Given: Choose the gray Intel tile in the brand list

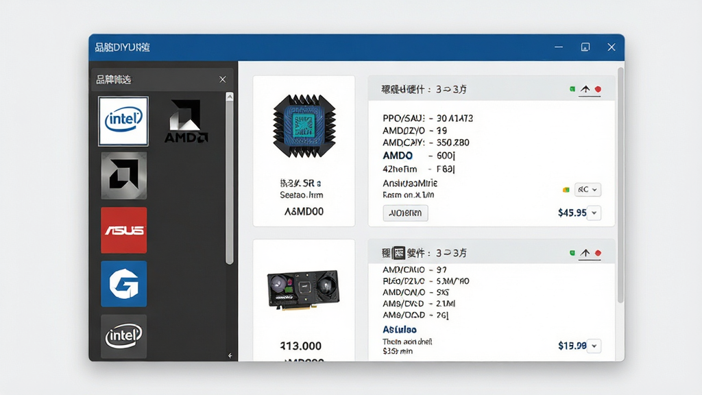Looking at the screenshot, I should pos(123,336).
